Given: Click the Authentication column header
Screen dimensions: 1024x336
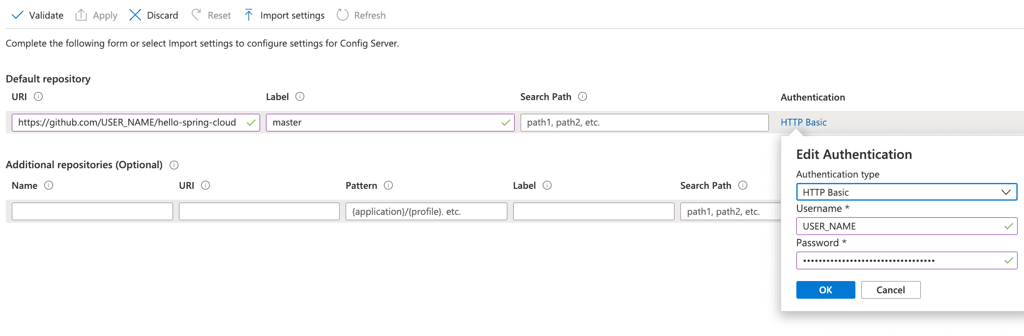Looking at the screenshot, I should click(x=813, y=97).
